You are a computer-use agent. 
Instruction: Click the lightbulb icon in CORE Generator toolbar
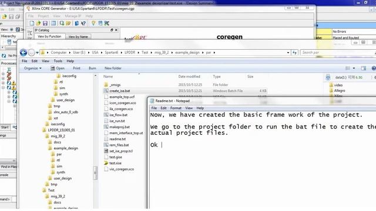point(93,23)
